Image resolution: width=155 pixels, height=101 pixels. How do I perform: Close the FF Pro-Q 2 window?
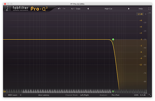click(x=5, y=4)
